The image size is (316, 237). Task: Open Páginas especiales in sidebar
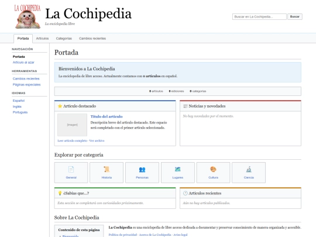(26, 84)
